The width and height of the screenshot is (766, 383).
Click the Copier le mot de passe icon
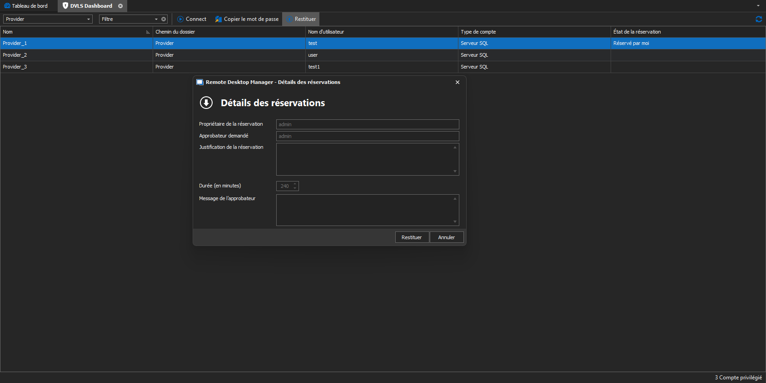point(219,19)
